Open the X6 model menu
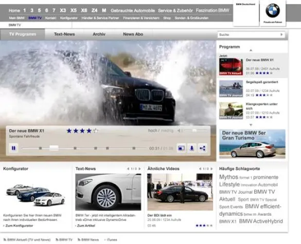 84,10
